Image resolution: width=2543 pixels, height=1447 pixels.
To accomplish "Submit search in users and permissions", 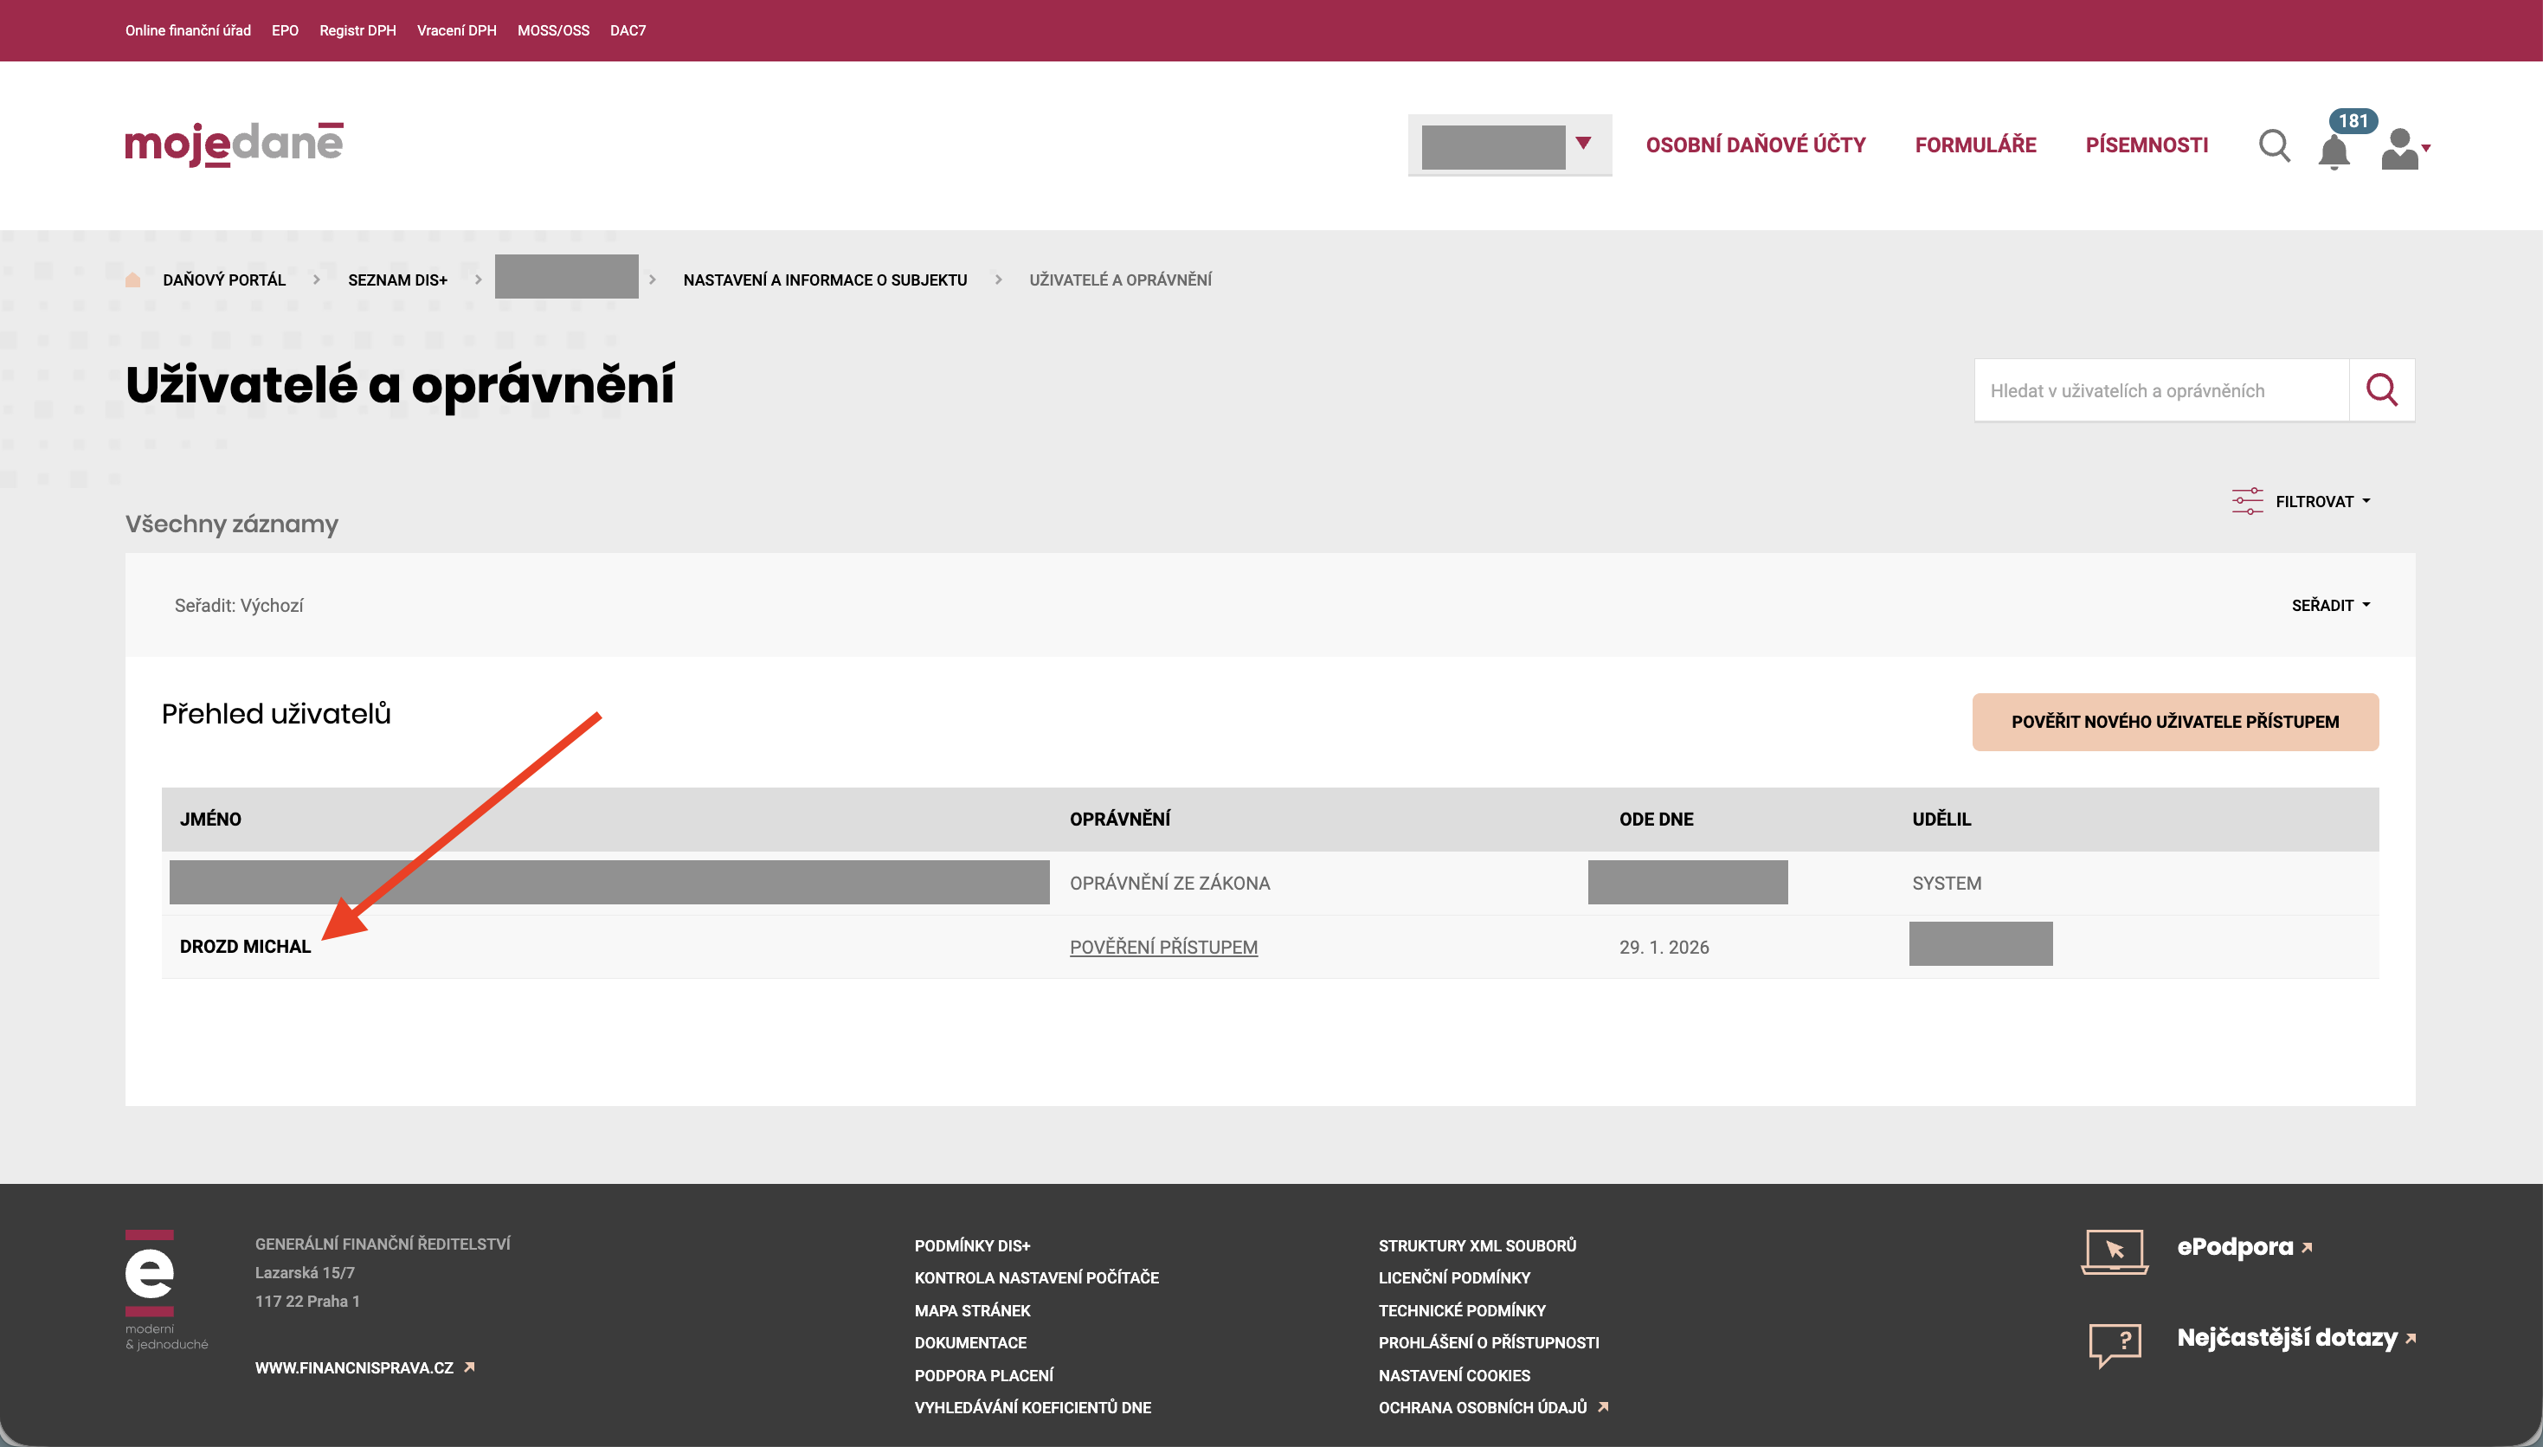I will (x=2381, y=389).
